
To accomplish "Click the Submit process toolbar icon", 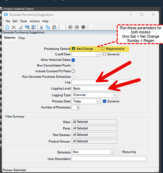I will 27,27.
